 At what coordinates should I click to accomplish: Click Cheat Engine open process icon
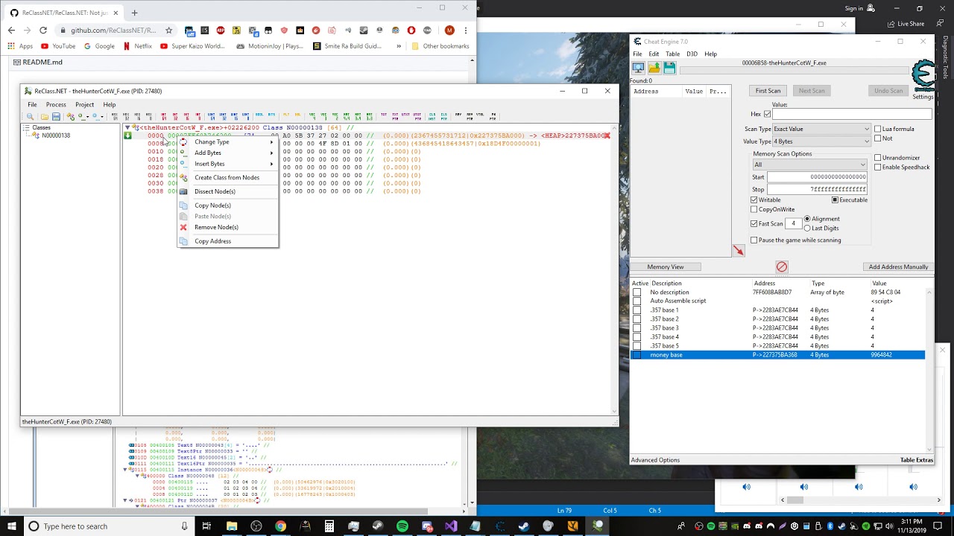pyautogui.click(x=639, y=68)
